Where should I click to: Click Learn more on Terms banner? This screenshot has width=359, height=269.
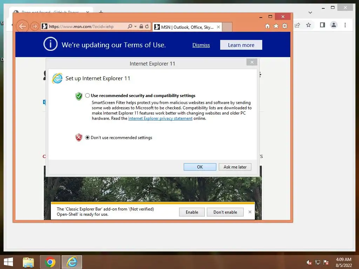241,45
